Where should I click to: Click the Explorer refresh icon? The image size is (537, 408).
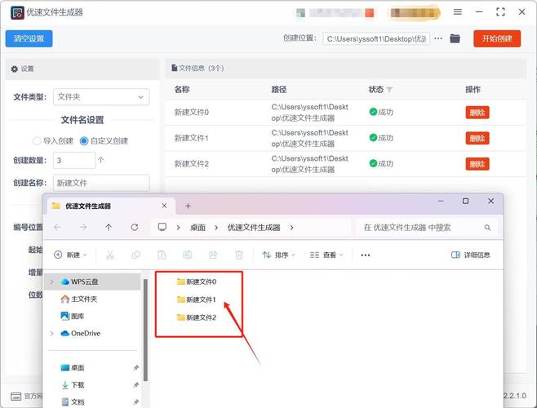tap(135, 228)
